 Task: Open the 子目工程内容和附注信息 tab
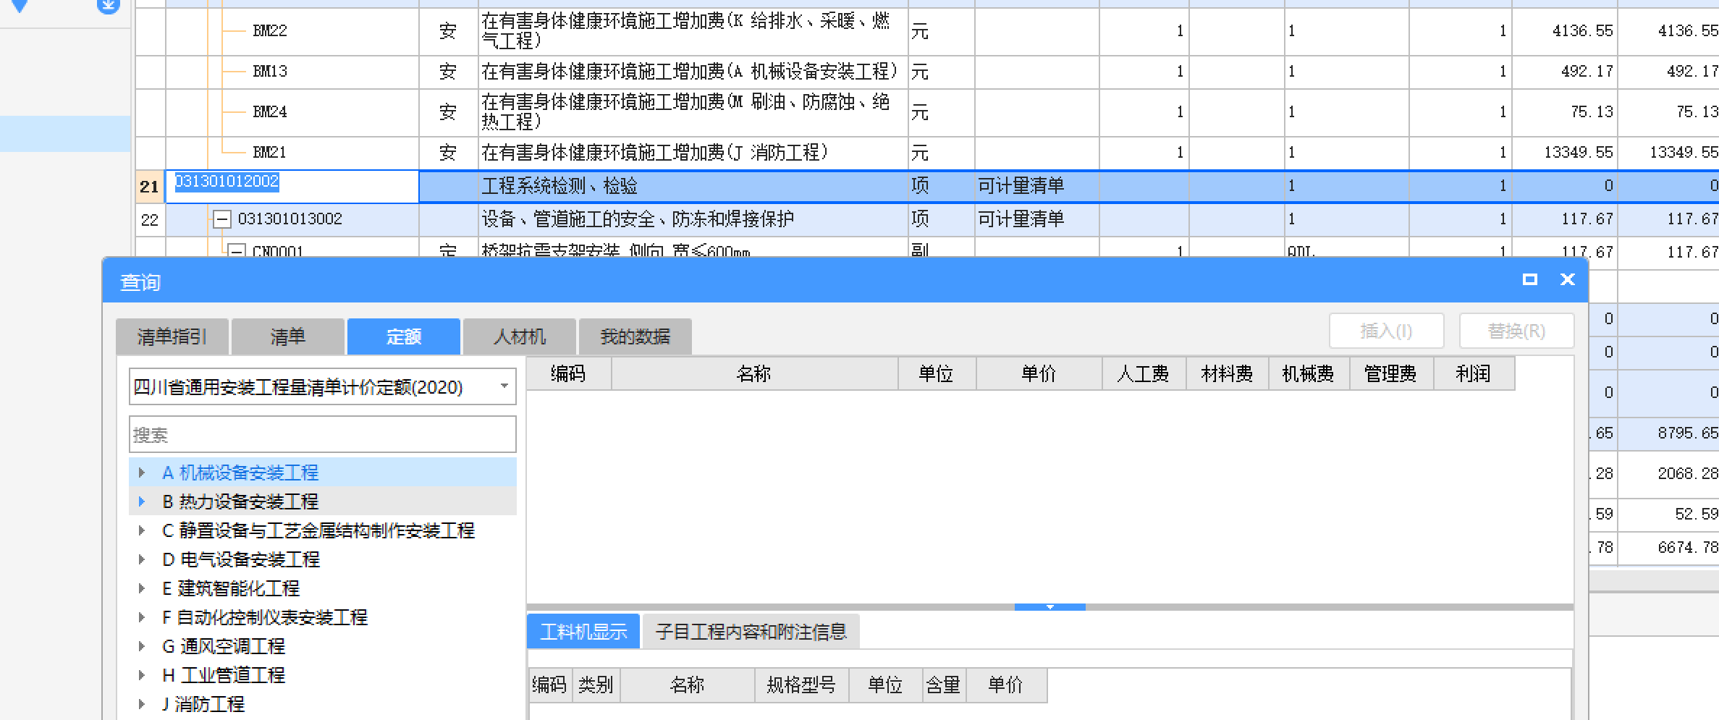751,632
